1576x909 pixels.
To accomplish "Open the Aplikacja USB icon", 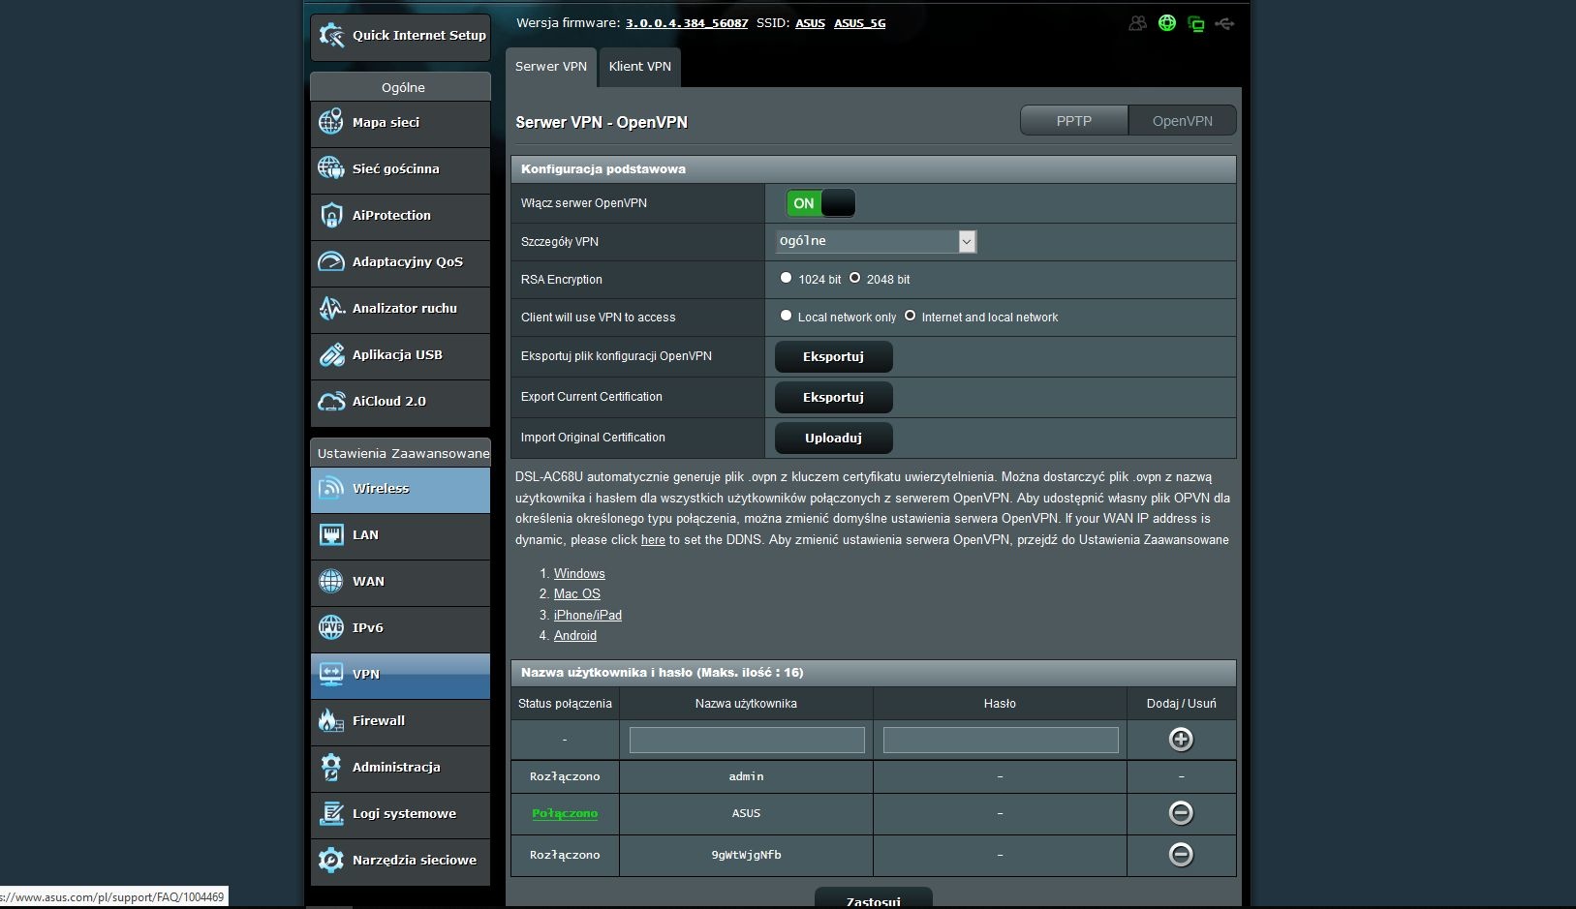I will [331, 354].
